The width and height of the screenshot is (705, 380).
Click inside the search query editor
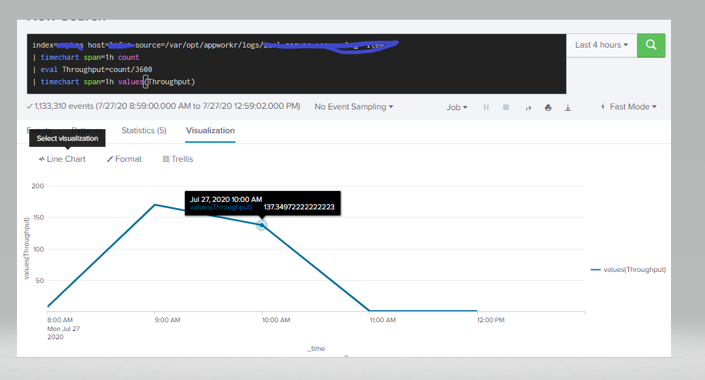[296, 64]
